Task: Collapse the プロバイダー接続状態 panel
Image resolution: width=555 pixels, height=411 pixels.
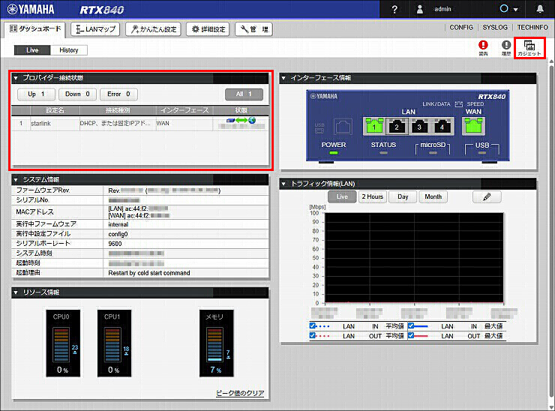Action: click(x=16, y=77)
